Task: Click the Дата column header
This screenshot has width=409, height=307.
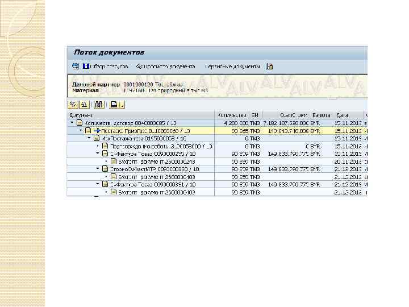Action: [x=348, y=115]
